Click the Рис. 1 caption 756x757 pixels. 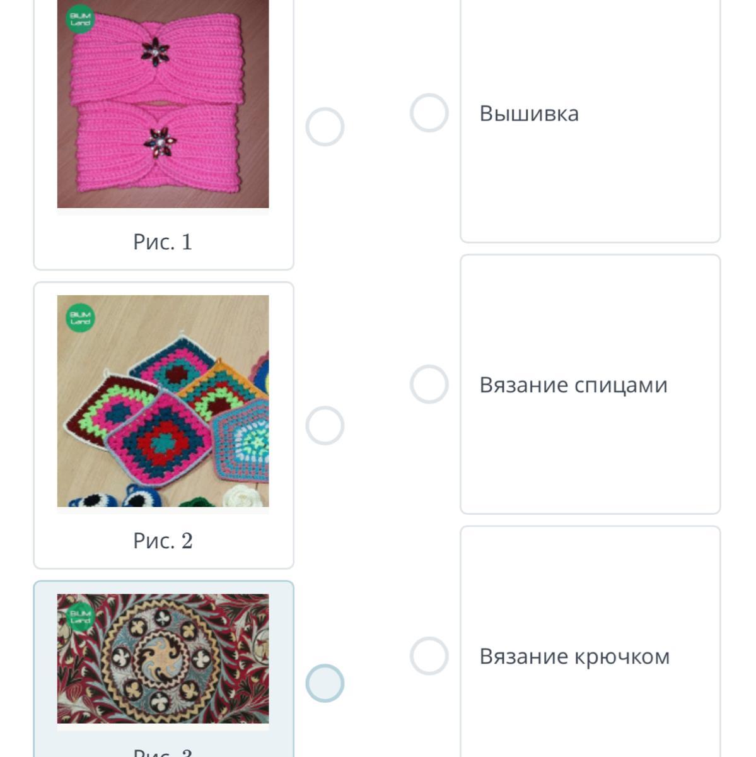pos(163,242)
